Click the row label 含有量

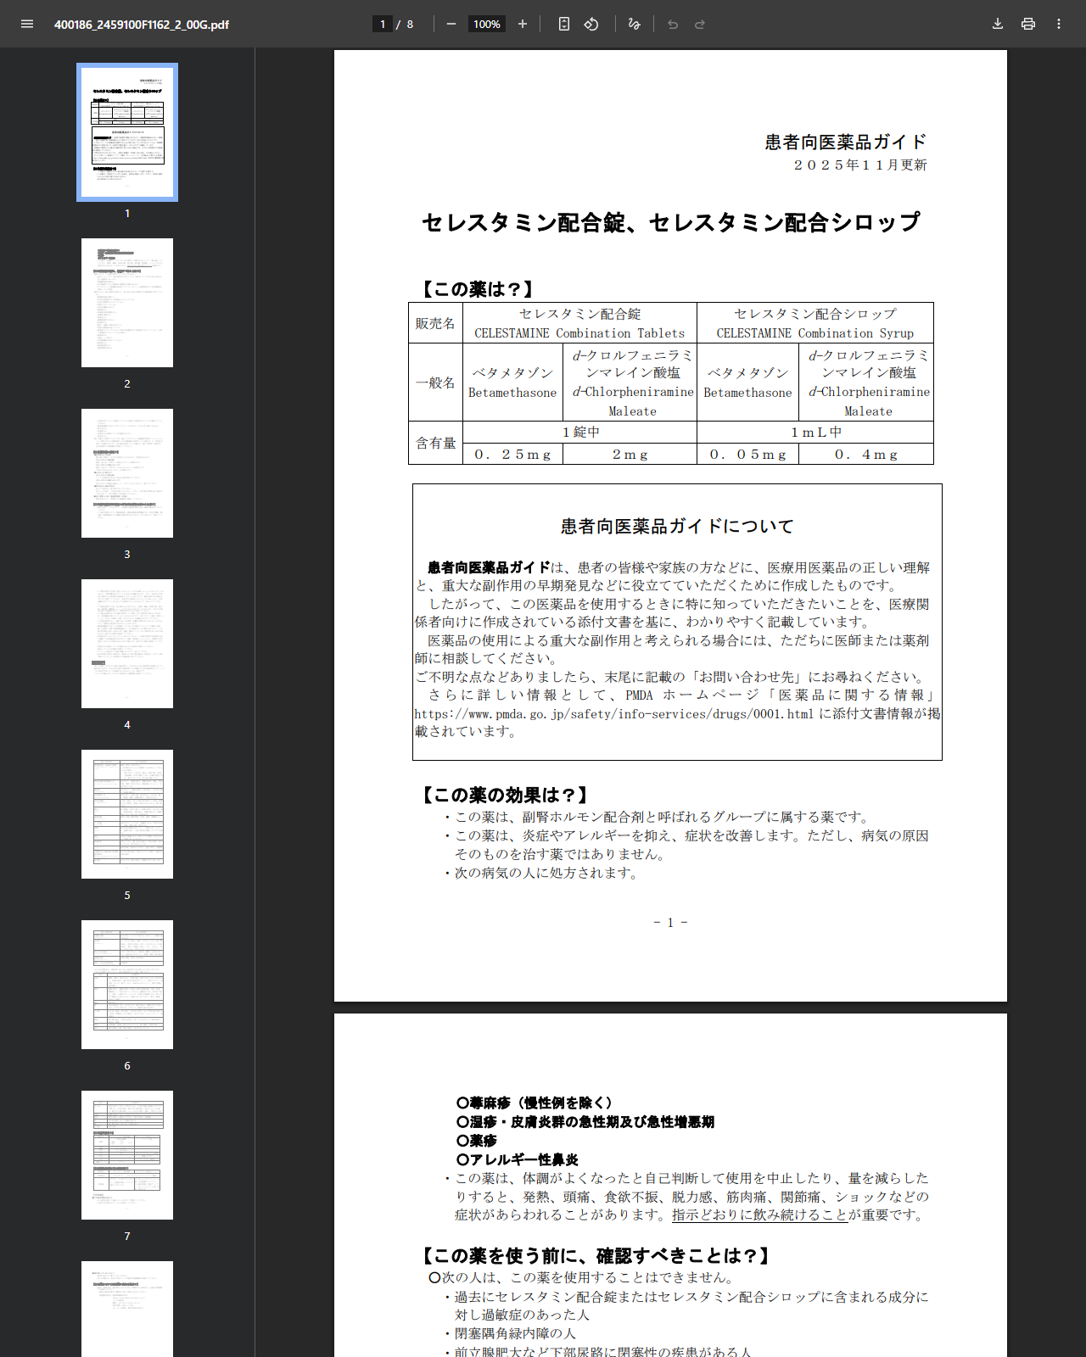(x=435, y=443)
